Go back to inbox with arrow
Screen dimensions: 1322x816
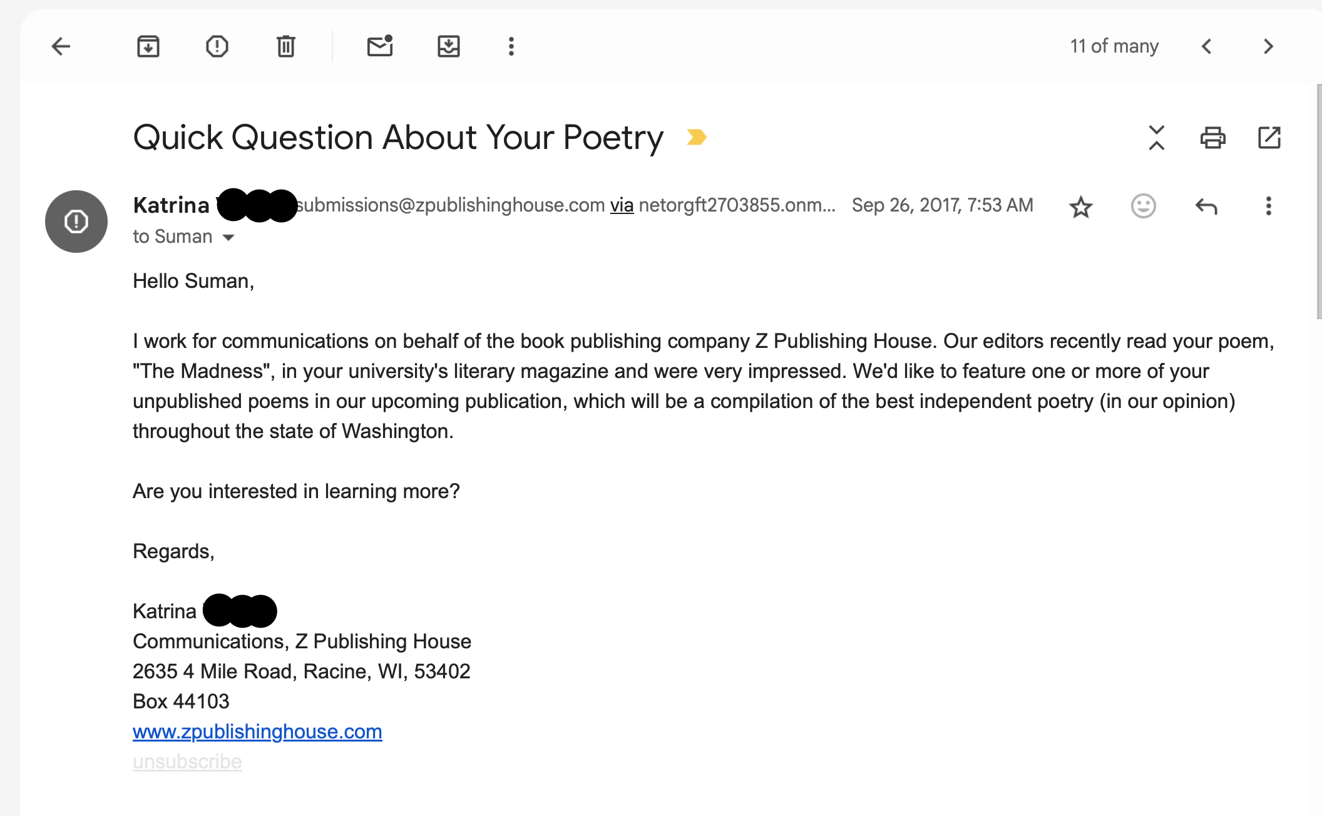pos(61,46)
